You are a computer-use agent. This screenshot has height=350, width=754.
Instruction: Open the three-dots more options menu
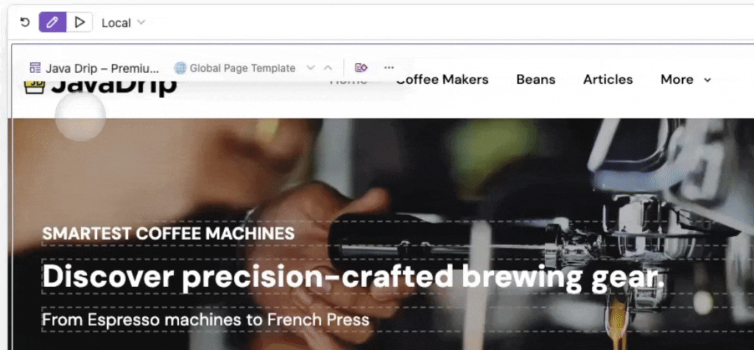click(x=389, y=68)
